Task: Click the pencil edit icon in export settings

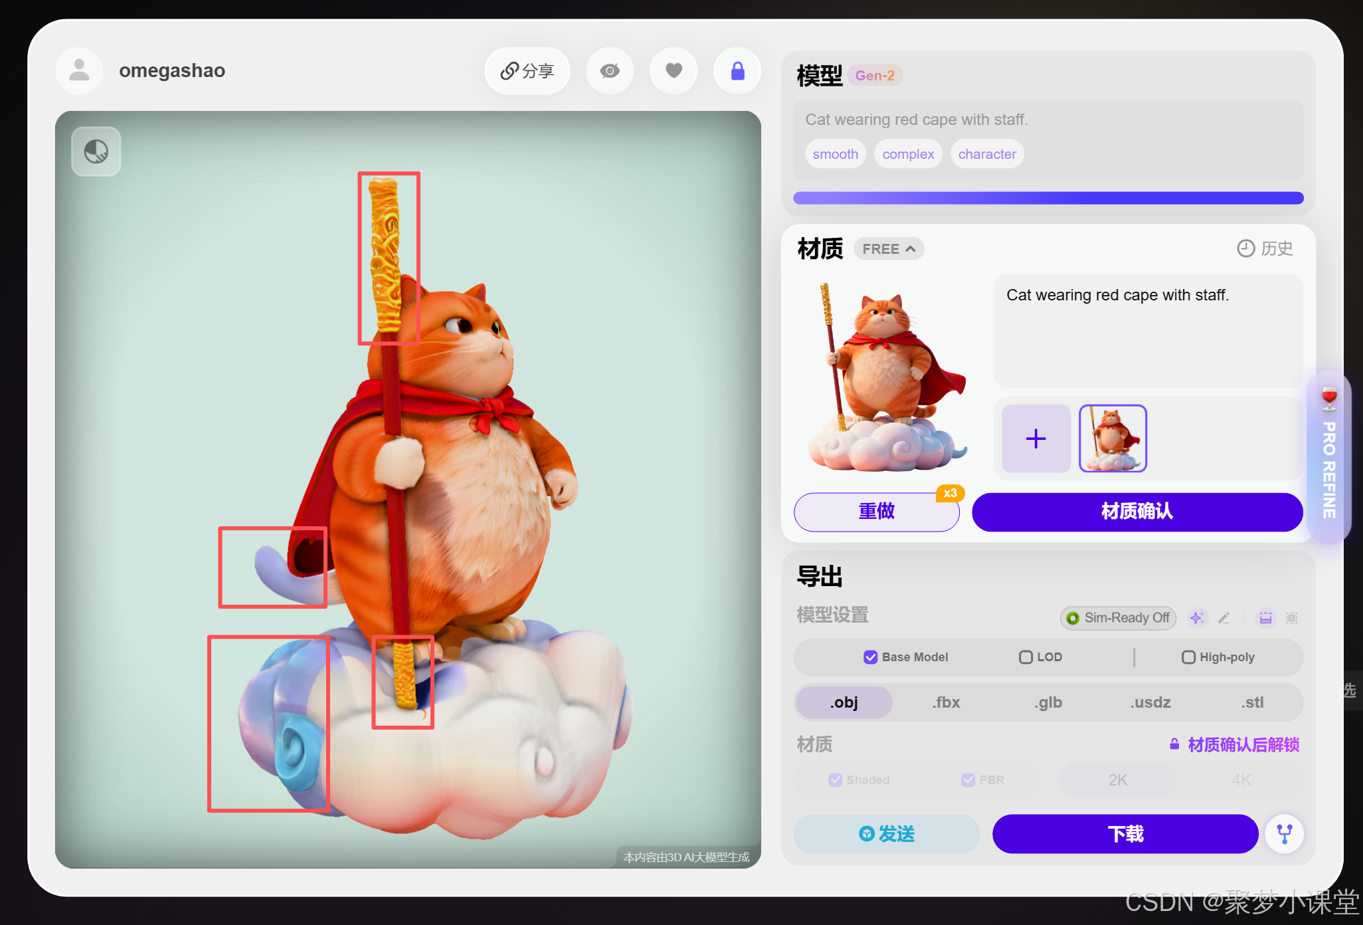Action: (1224, 618)
